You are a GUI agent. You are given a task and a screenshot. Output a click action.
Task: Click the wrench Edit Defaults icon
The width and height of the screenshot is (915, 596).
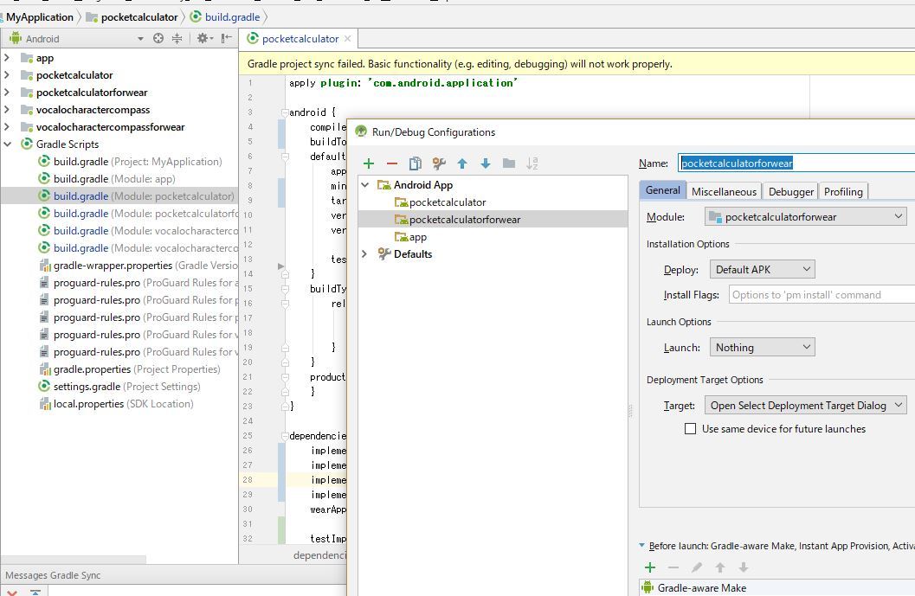439,163
